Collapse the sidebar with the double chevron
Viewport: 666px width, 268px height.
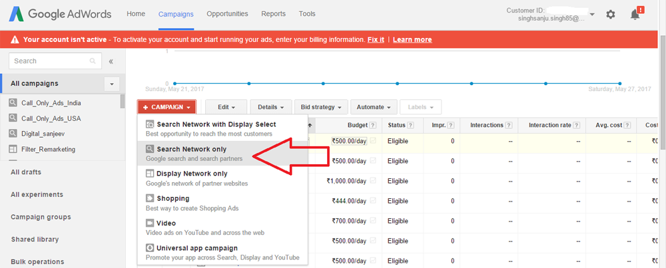coord(111,61)
